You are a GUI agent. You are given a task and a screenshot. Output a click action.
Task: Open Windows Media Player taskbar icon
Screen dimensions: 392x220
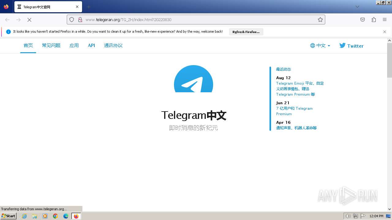pyautogui.click(x=45, y=216)
